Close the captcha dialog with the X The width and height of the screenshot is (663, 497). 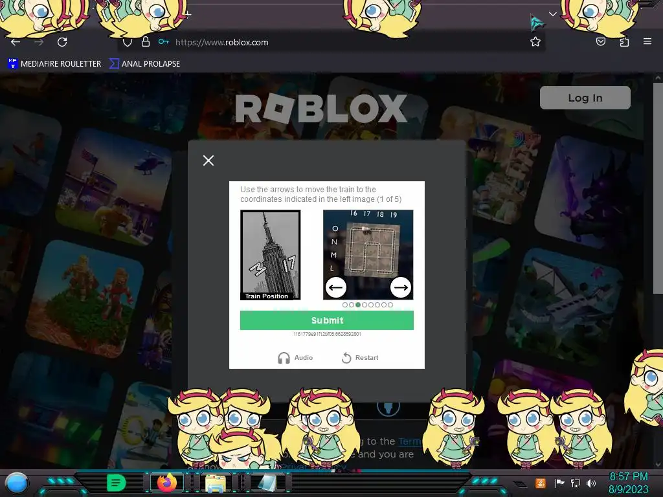click(x=208, y=160)
